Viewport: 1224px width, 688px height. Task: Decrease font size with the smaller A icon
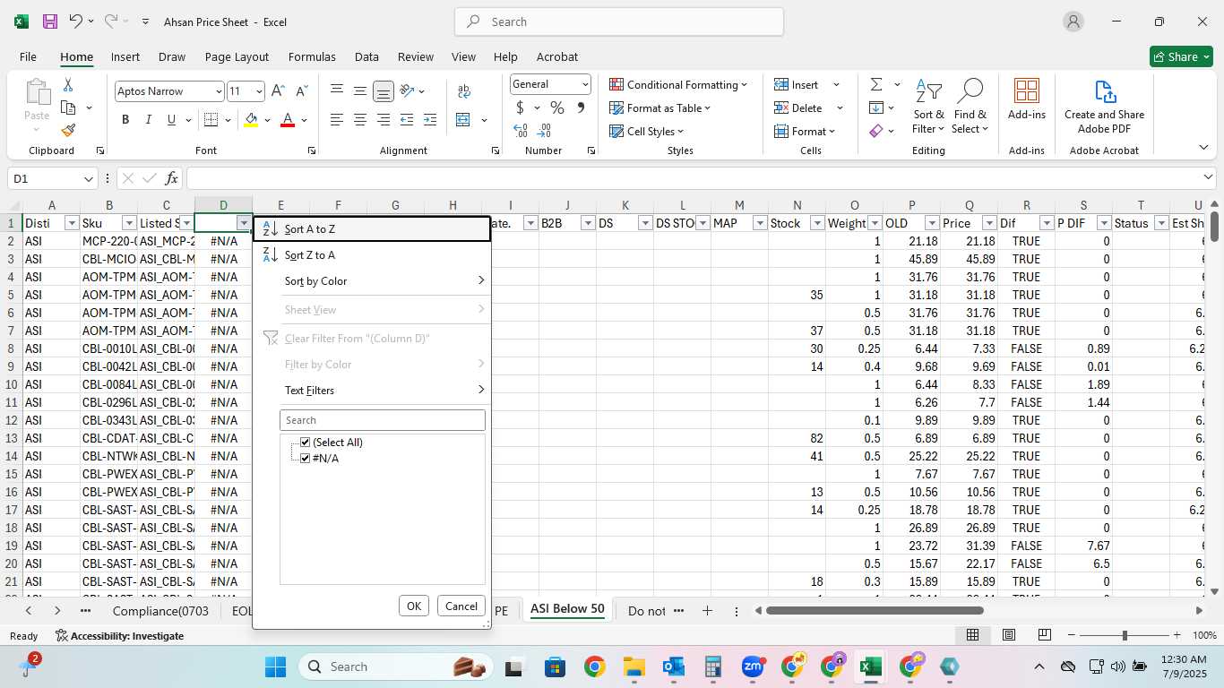pos(301,91)
